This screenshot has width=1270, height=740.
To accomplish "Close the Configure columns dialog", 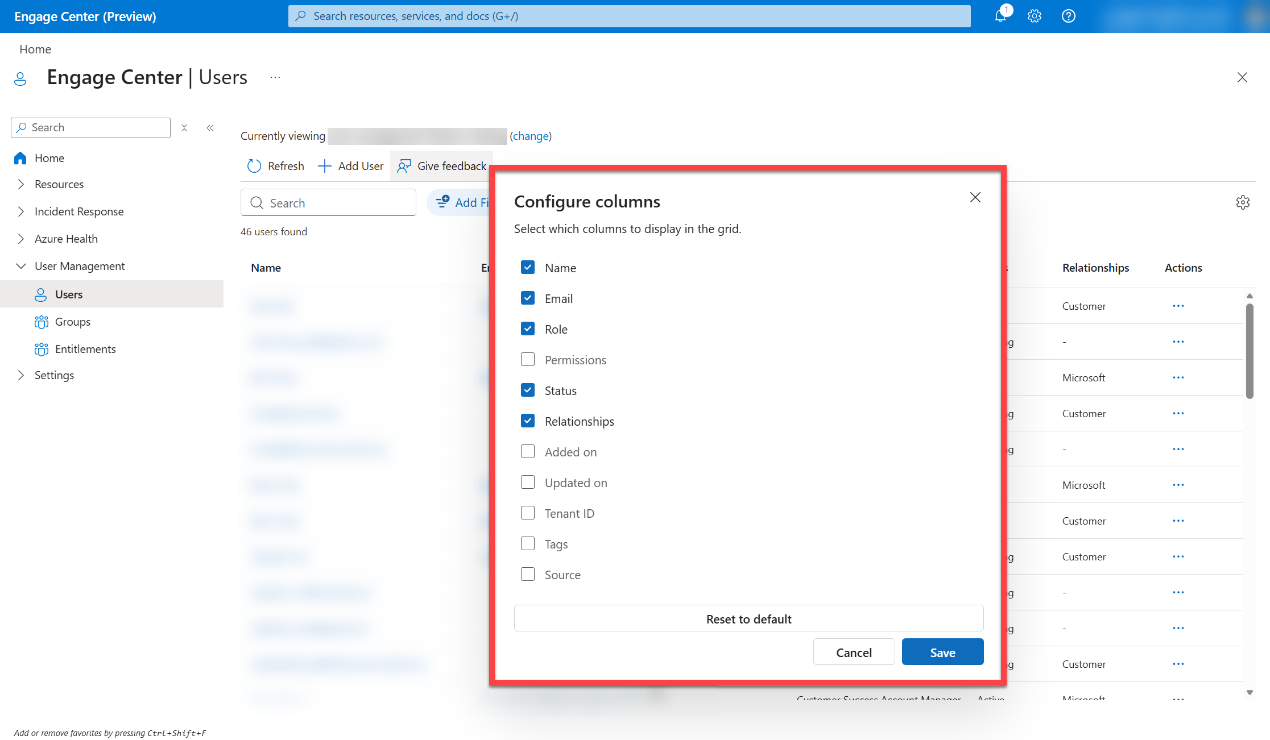I will 975,197.
